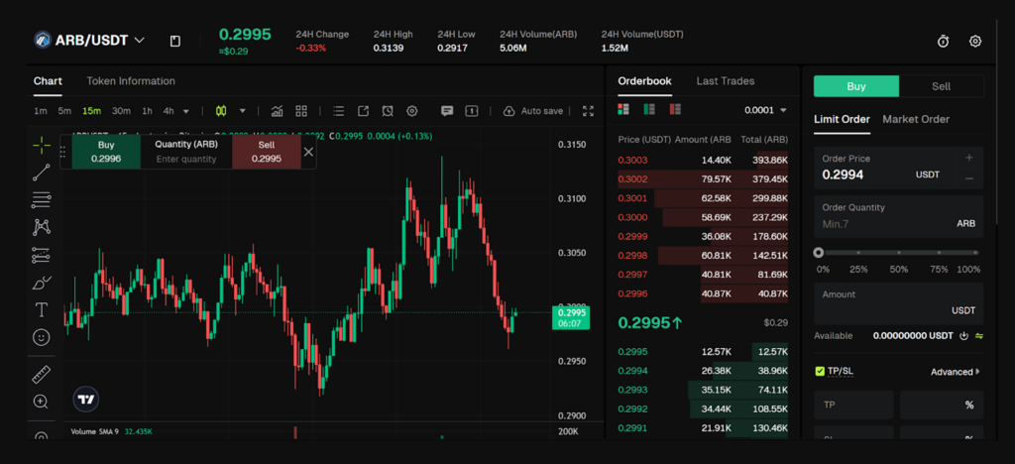
Task: Toggle the cloud Auto save option
Action: pos(533,111)
